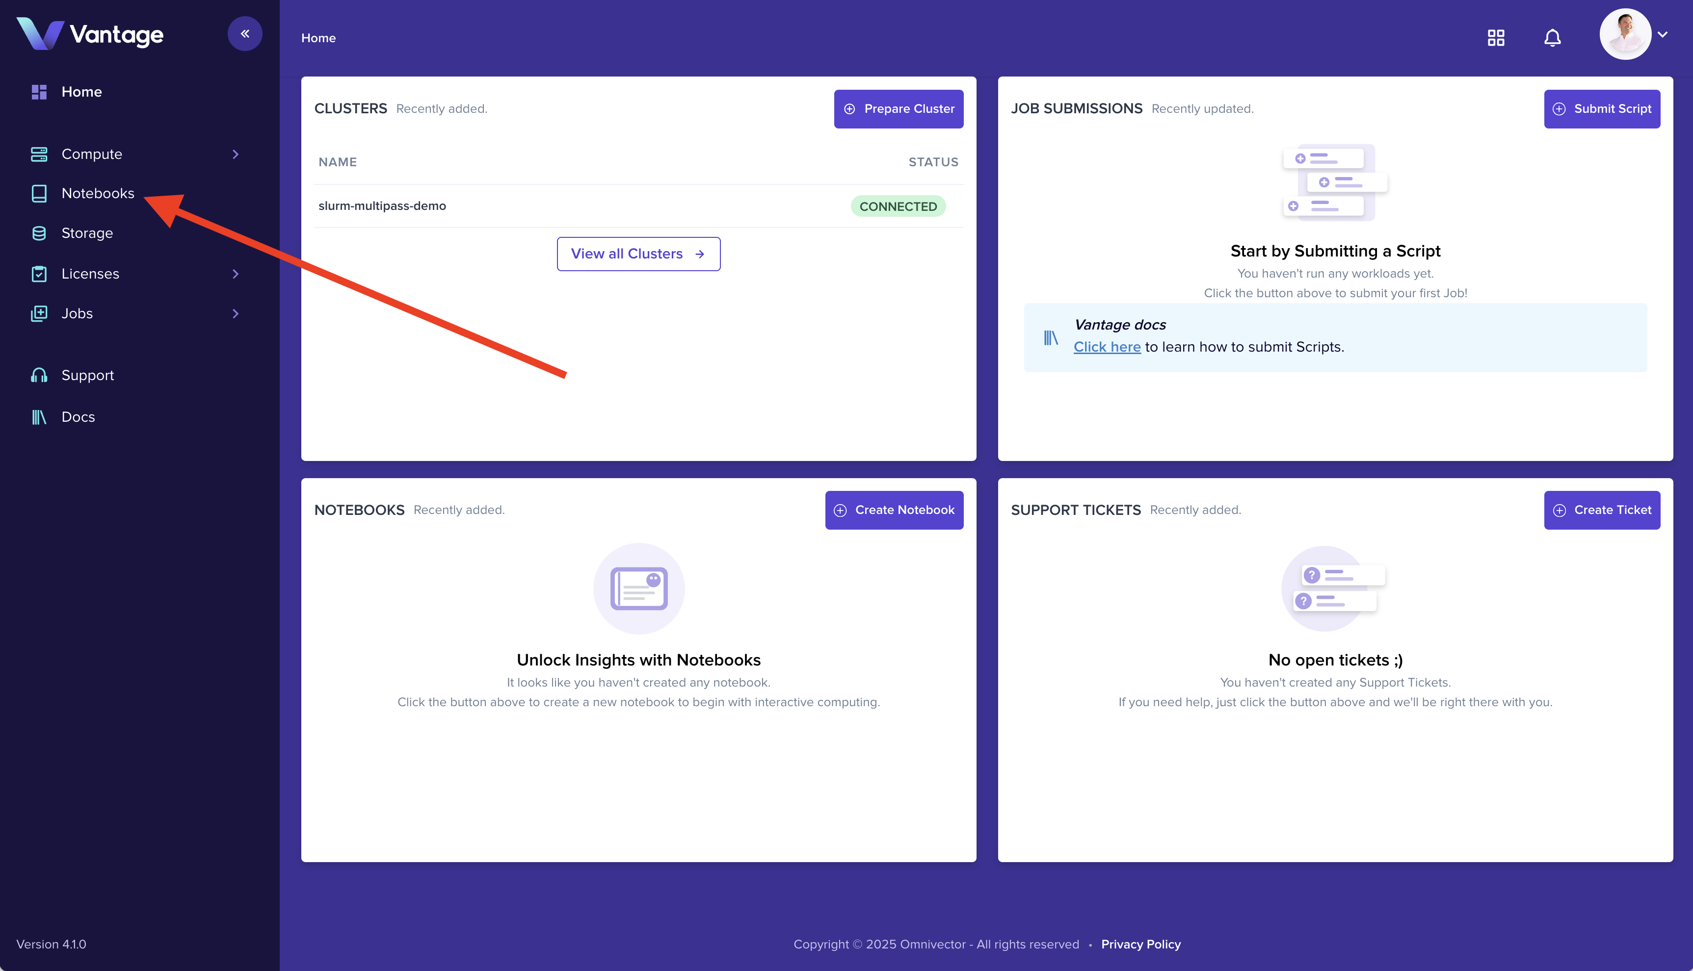This screenshot has width=1693, height=971.
Task: Select Jobs in the sidebar menu
Action: coord(78,313)
